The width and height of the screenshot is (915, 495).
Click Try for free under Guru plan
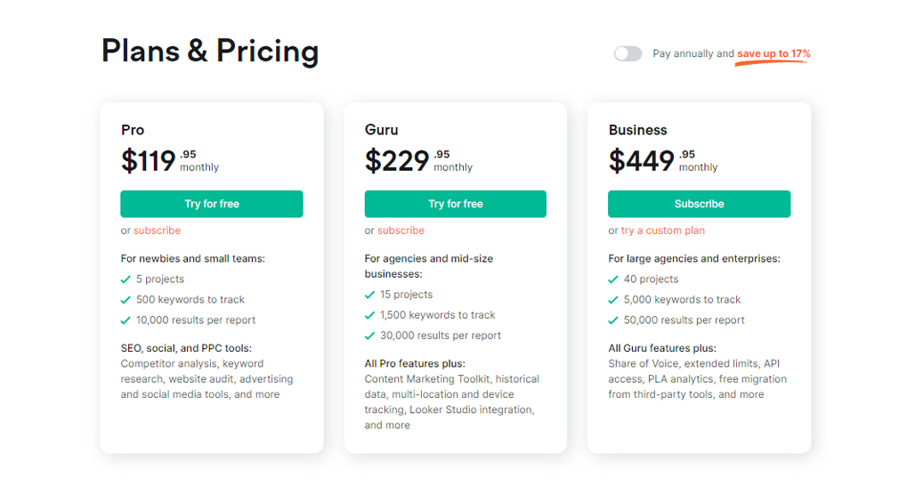coord(456,204)
